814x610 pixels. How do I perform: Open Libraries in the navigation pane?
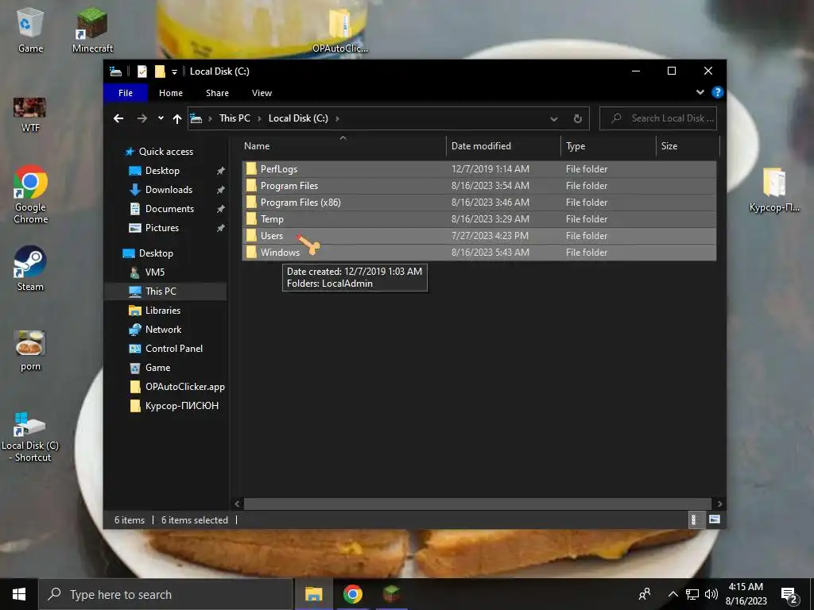click(x=155, y=311)
